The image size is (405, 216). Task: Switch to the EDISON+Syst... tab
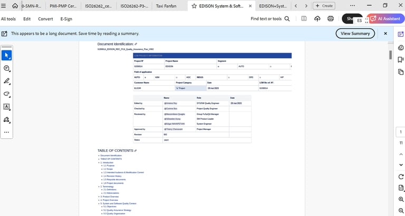pos(273,6)
